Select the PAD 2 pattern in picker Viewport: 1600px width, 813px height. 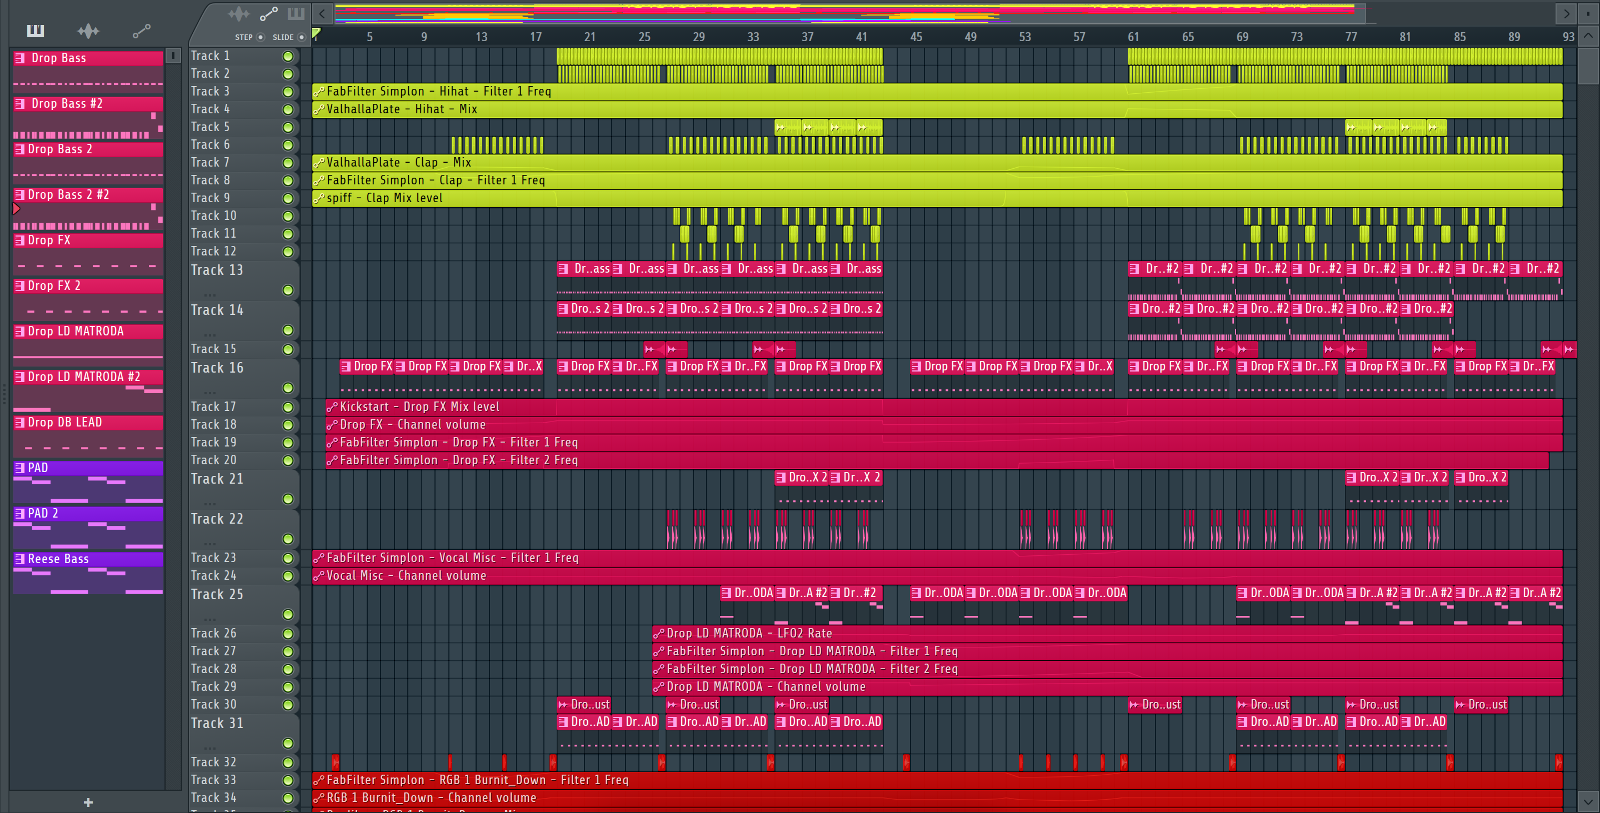point(43,513)
